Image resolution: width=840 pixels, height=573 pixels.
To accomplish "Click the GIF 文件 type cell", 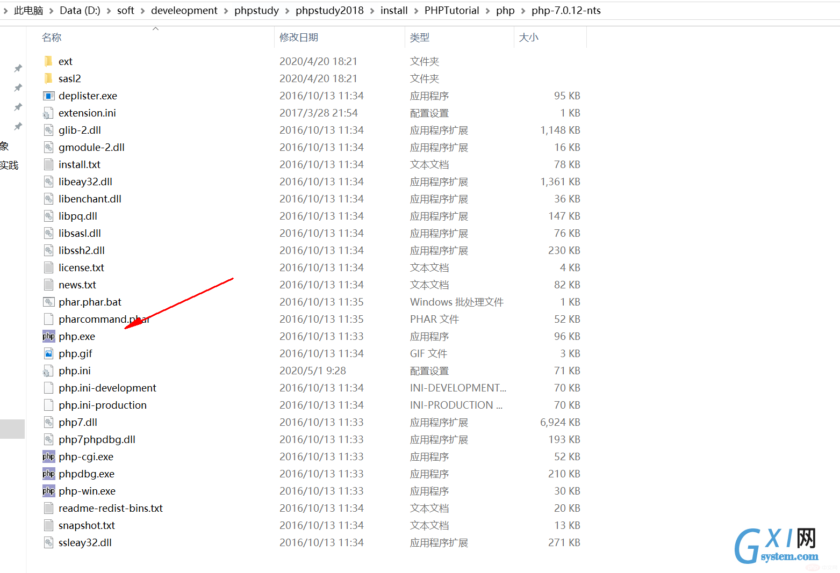I will tap(428, 353).
